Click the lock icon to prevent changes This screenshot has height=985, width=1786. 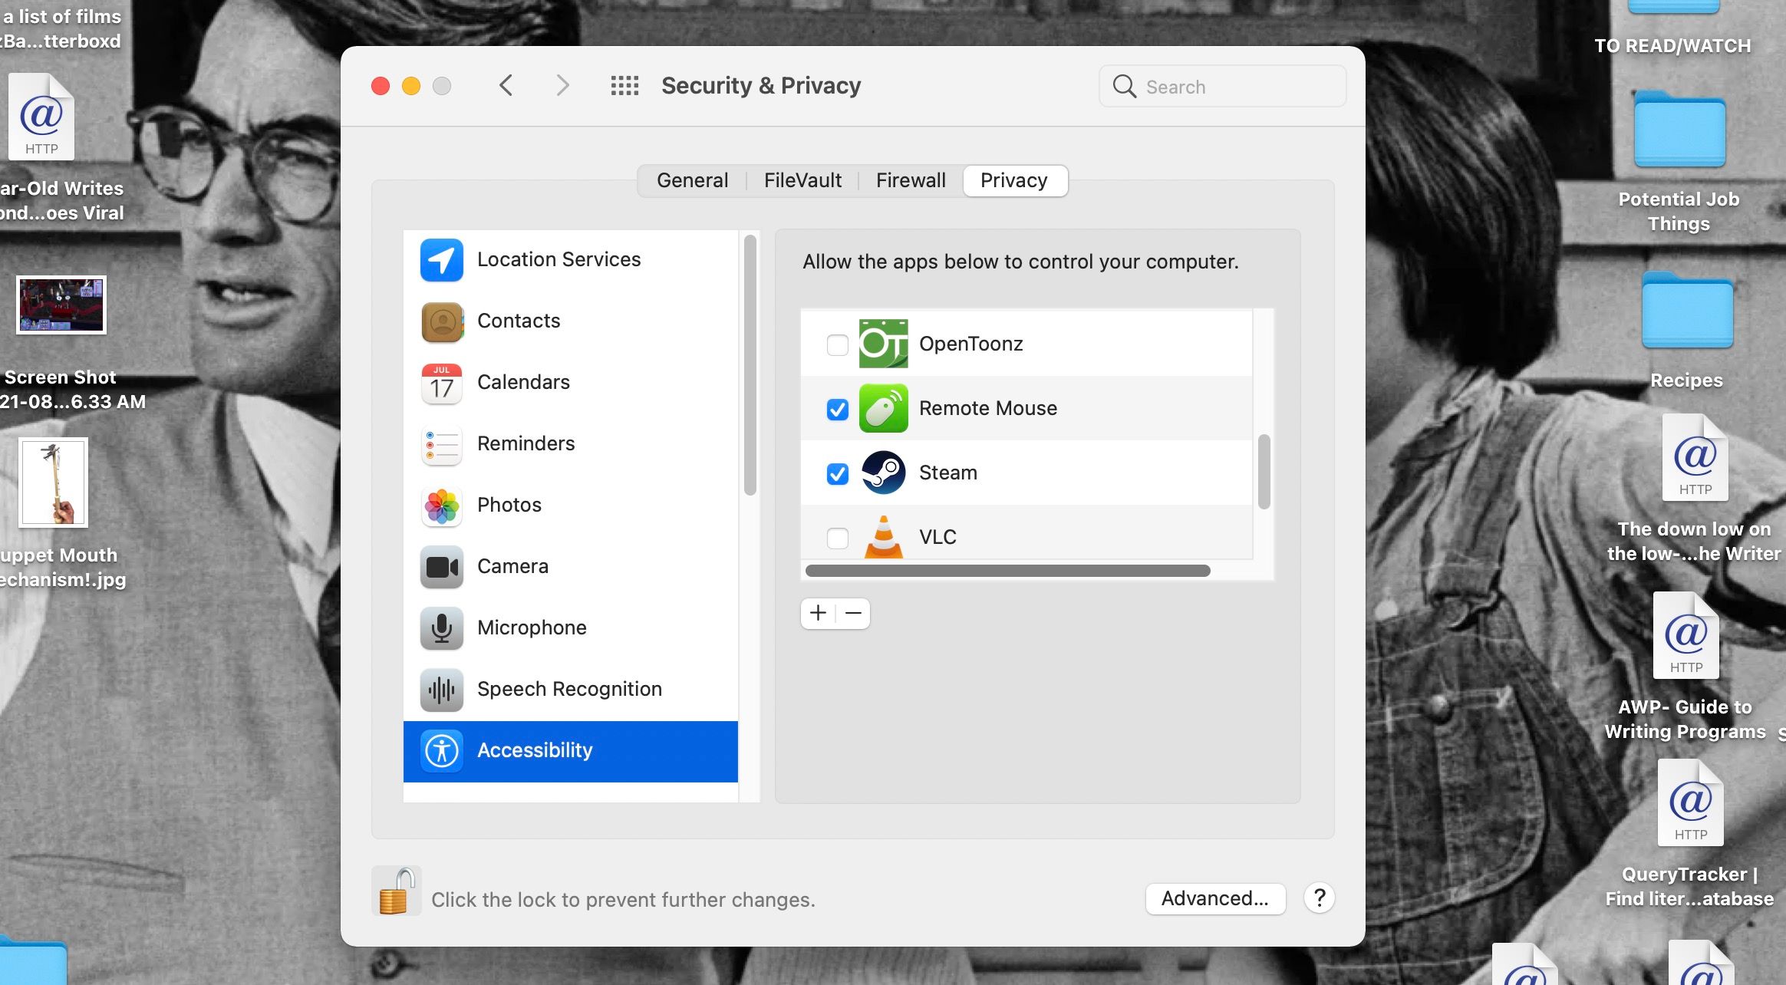pos(396,891)
